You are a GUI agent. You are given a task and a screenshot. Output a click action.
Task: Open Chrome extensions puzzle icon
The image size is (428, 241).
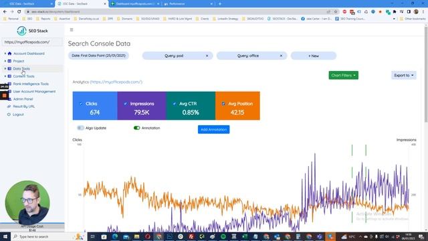coord(395,12)
